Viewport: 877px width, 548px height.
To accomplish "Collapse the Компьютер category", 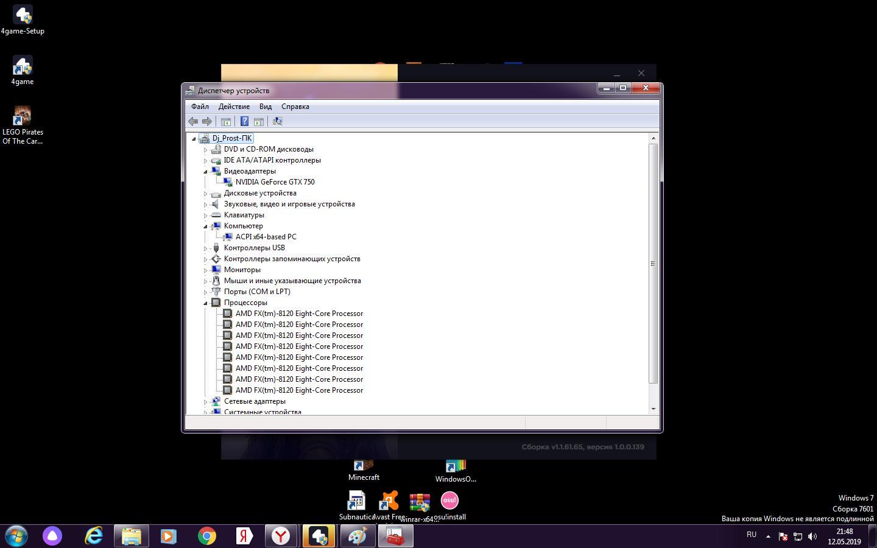I will pos(205,226).
